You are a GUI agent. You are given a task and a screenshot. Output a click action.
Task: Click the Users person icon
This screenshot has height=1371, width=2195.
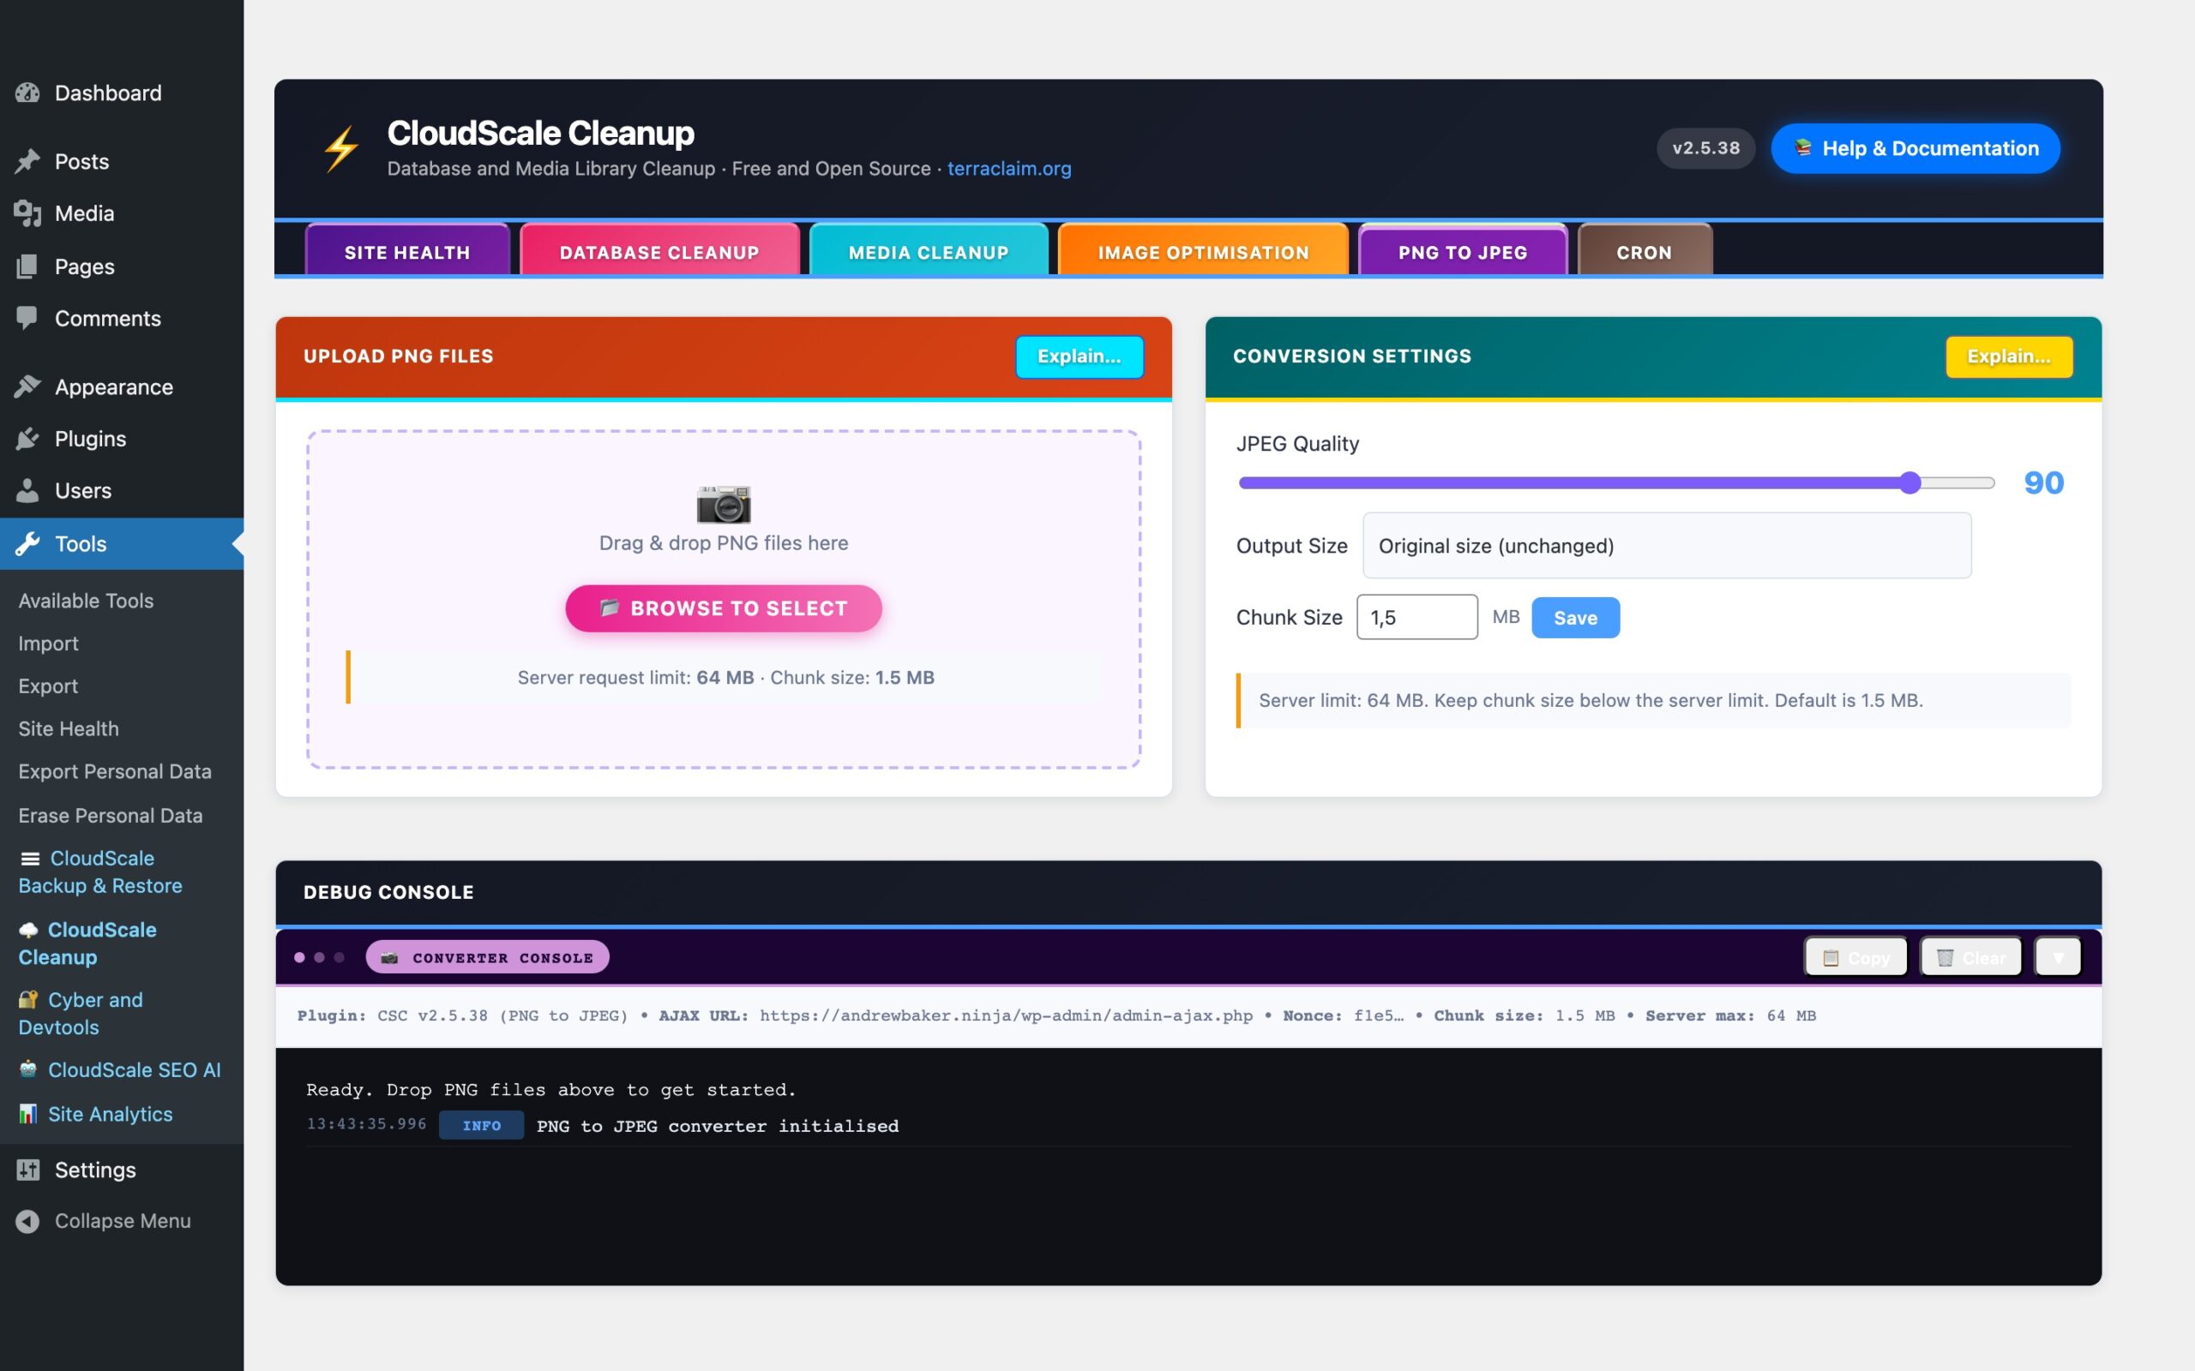click(x=27, y=490)
